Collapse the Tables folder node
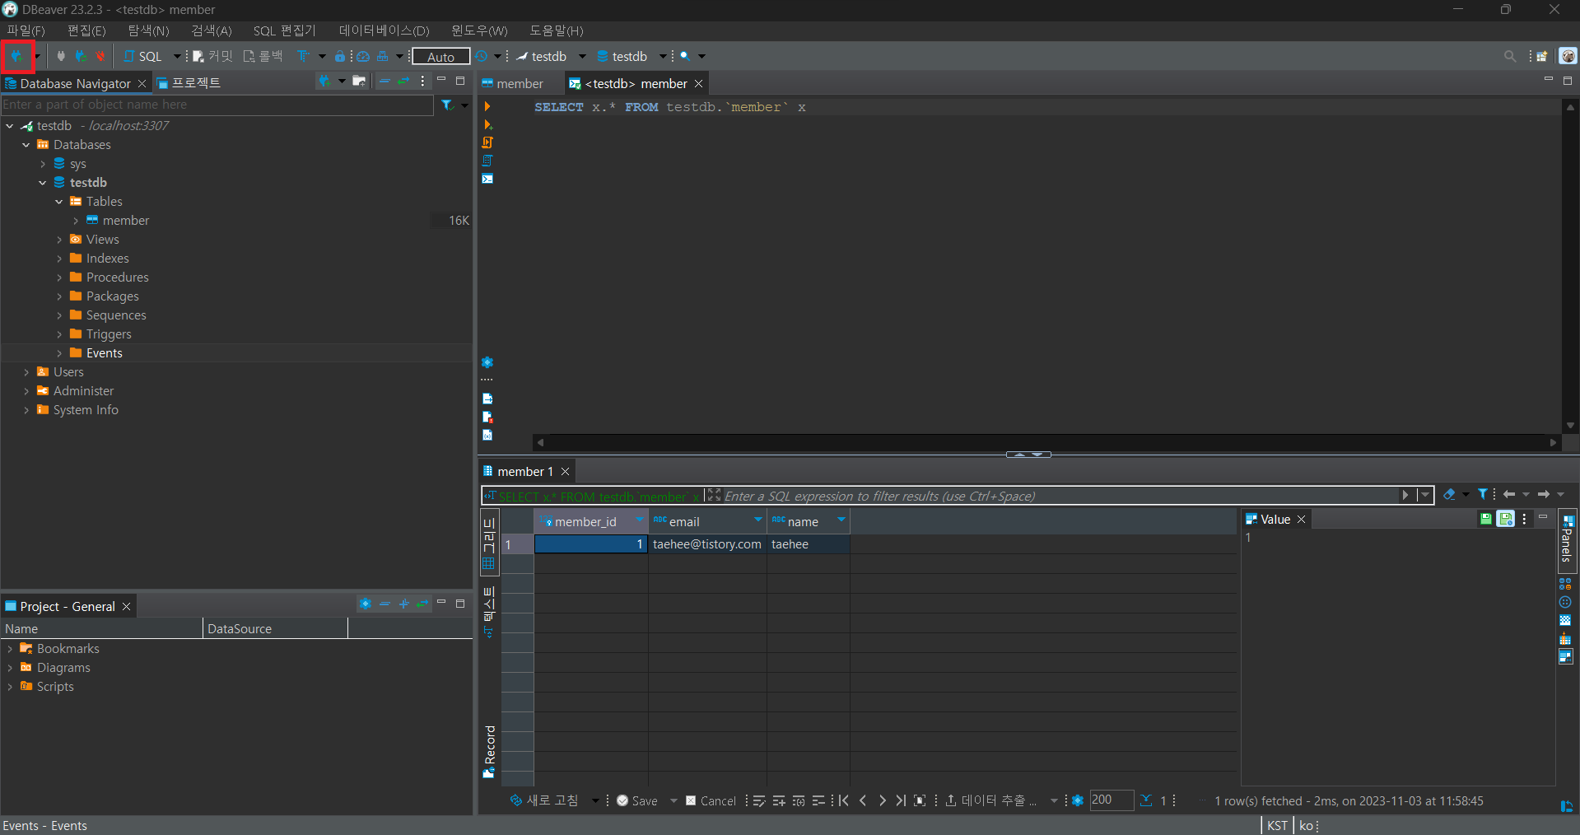The width and height of the screenshot is (1580, 835). click(x=58, y=202)
